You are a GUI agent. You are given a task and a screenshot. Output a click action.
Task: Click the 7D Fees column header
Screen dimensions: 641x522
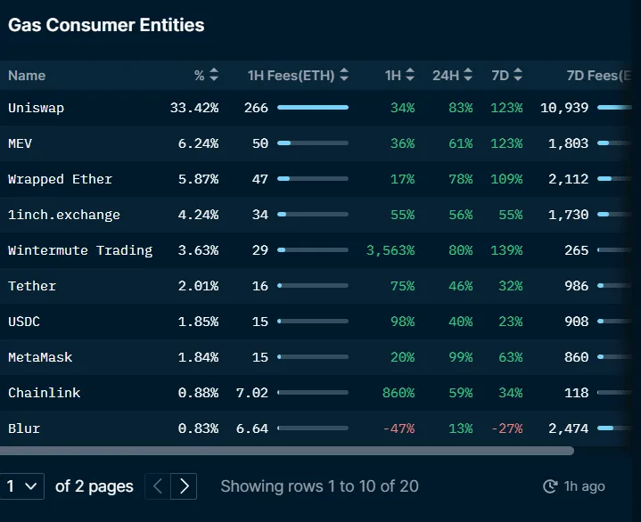point(599,76)
